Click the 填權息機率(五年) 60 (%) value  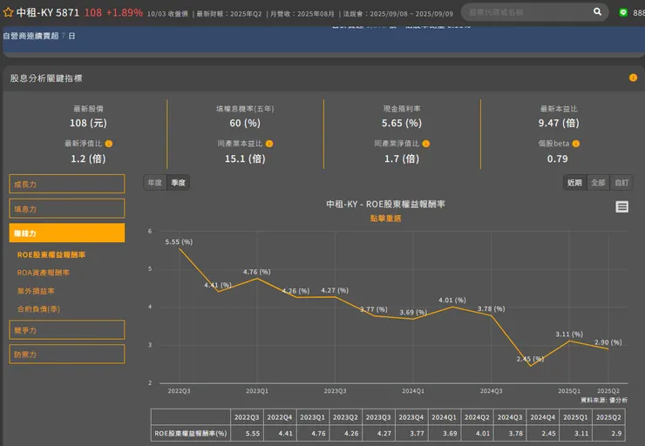pyautogui.click(x=245, y=123)
